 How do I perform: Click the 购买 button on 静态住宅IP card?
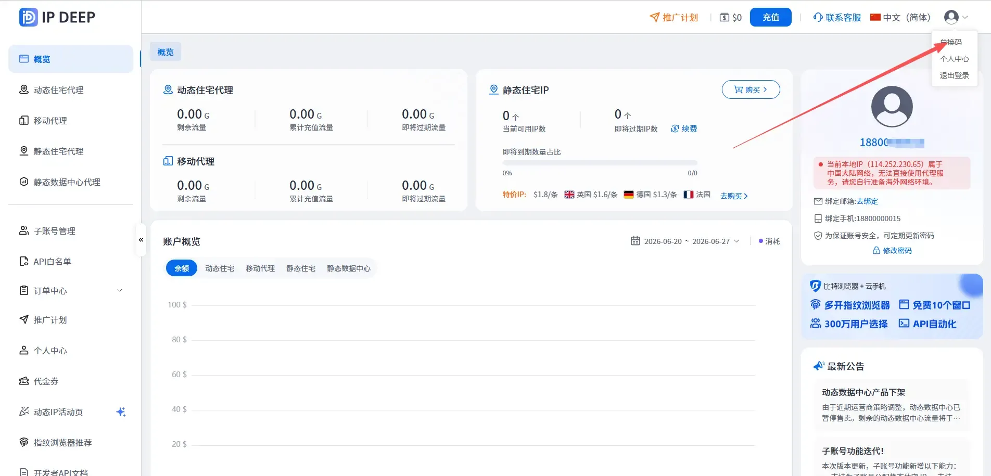click(751, 89)
